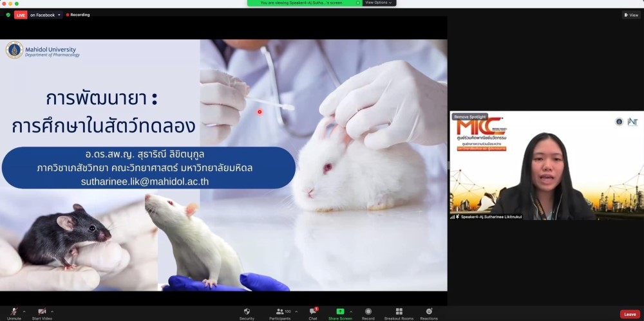
Task: Click Remove Spotlight on speaker video
Action: [x=469, y=117]
